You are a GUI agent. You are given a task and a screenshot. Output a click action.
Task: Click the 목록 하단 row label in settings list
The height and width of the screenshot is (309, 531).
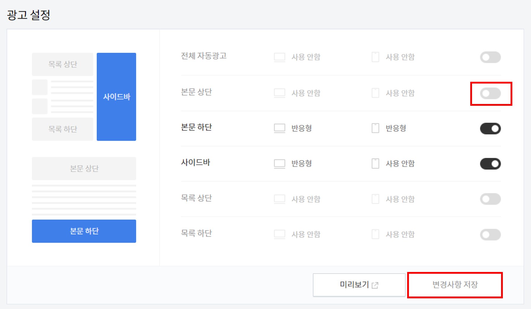(x=196, y=233)
